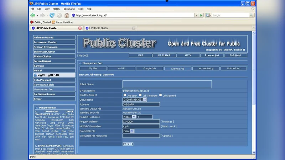Screen dimensions: 285x160
Task: Click the green Go arrow beside address bar
Action: tap(201, 15)
